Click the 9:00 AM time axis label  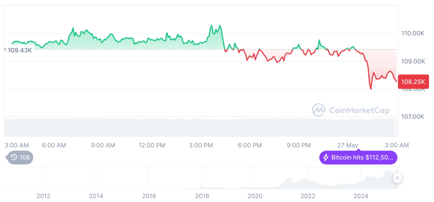click(103, 145)
